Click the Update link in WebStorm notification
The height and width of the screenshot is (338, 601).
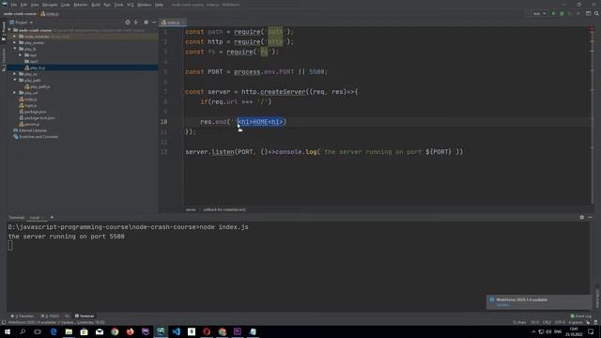coord(503,305)
